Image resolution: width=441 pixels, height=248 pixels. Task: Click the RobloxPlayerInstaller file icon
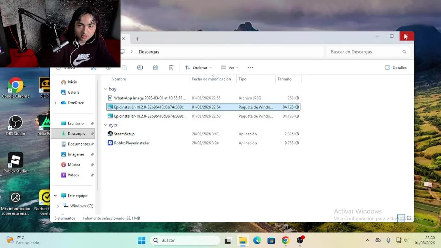[x=110, y=143]
